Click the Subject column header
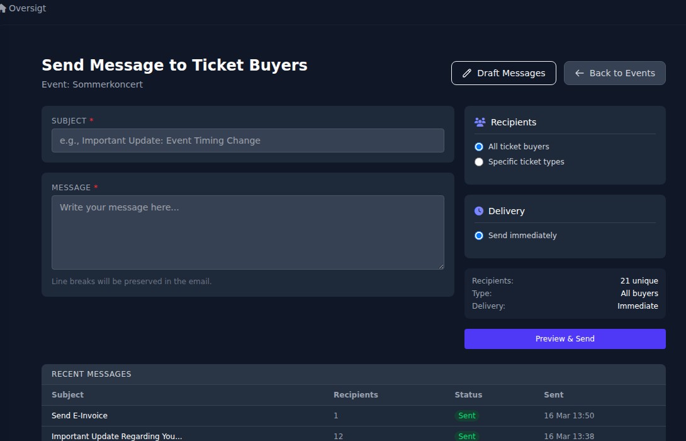Image resolution: width=686 pixels, height=441 pixels. coord(67,395)
